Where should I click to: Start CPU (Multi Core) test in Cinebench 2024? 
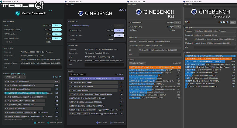click(119, 31)
